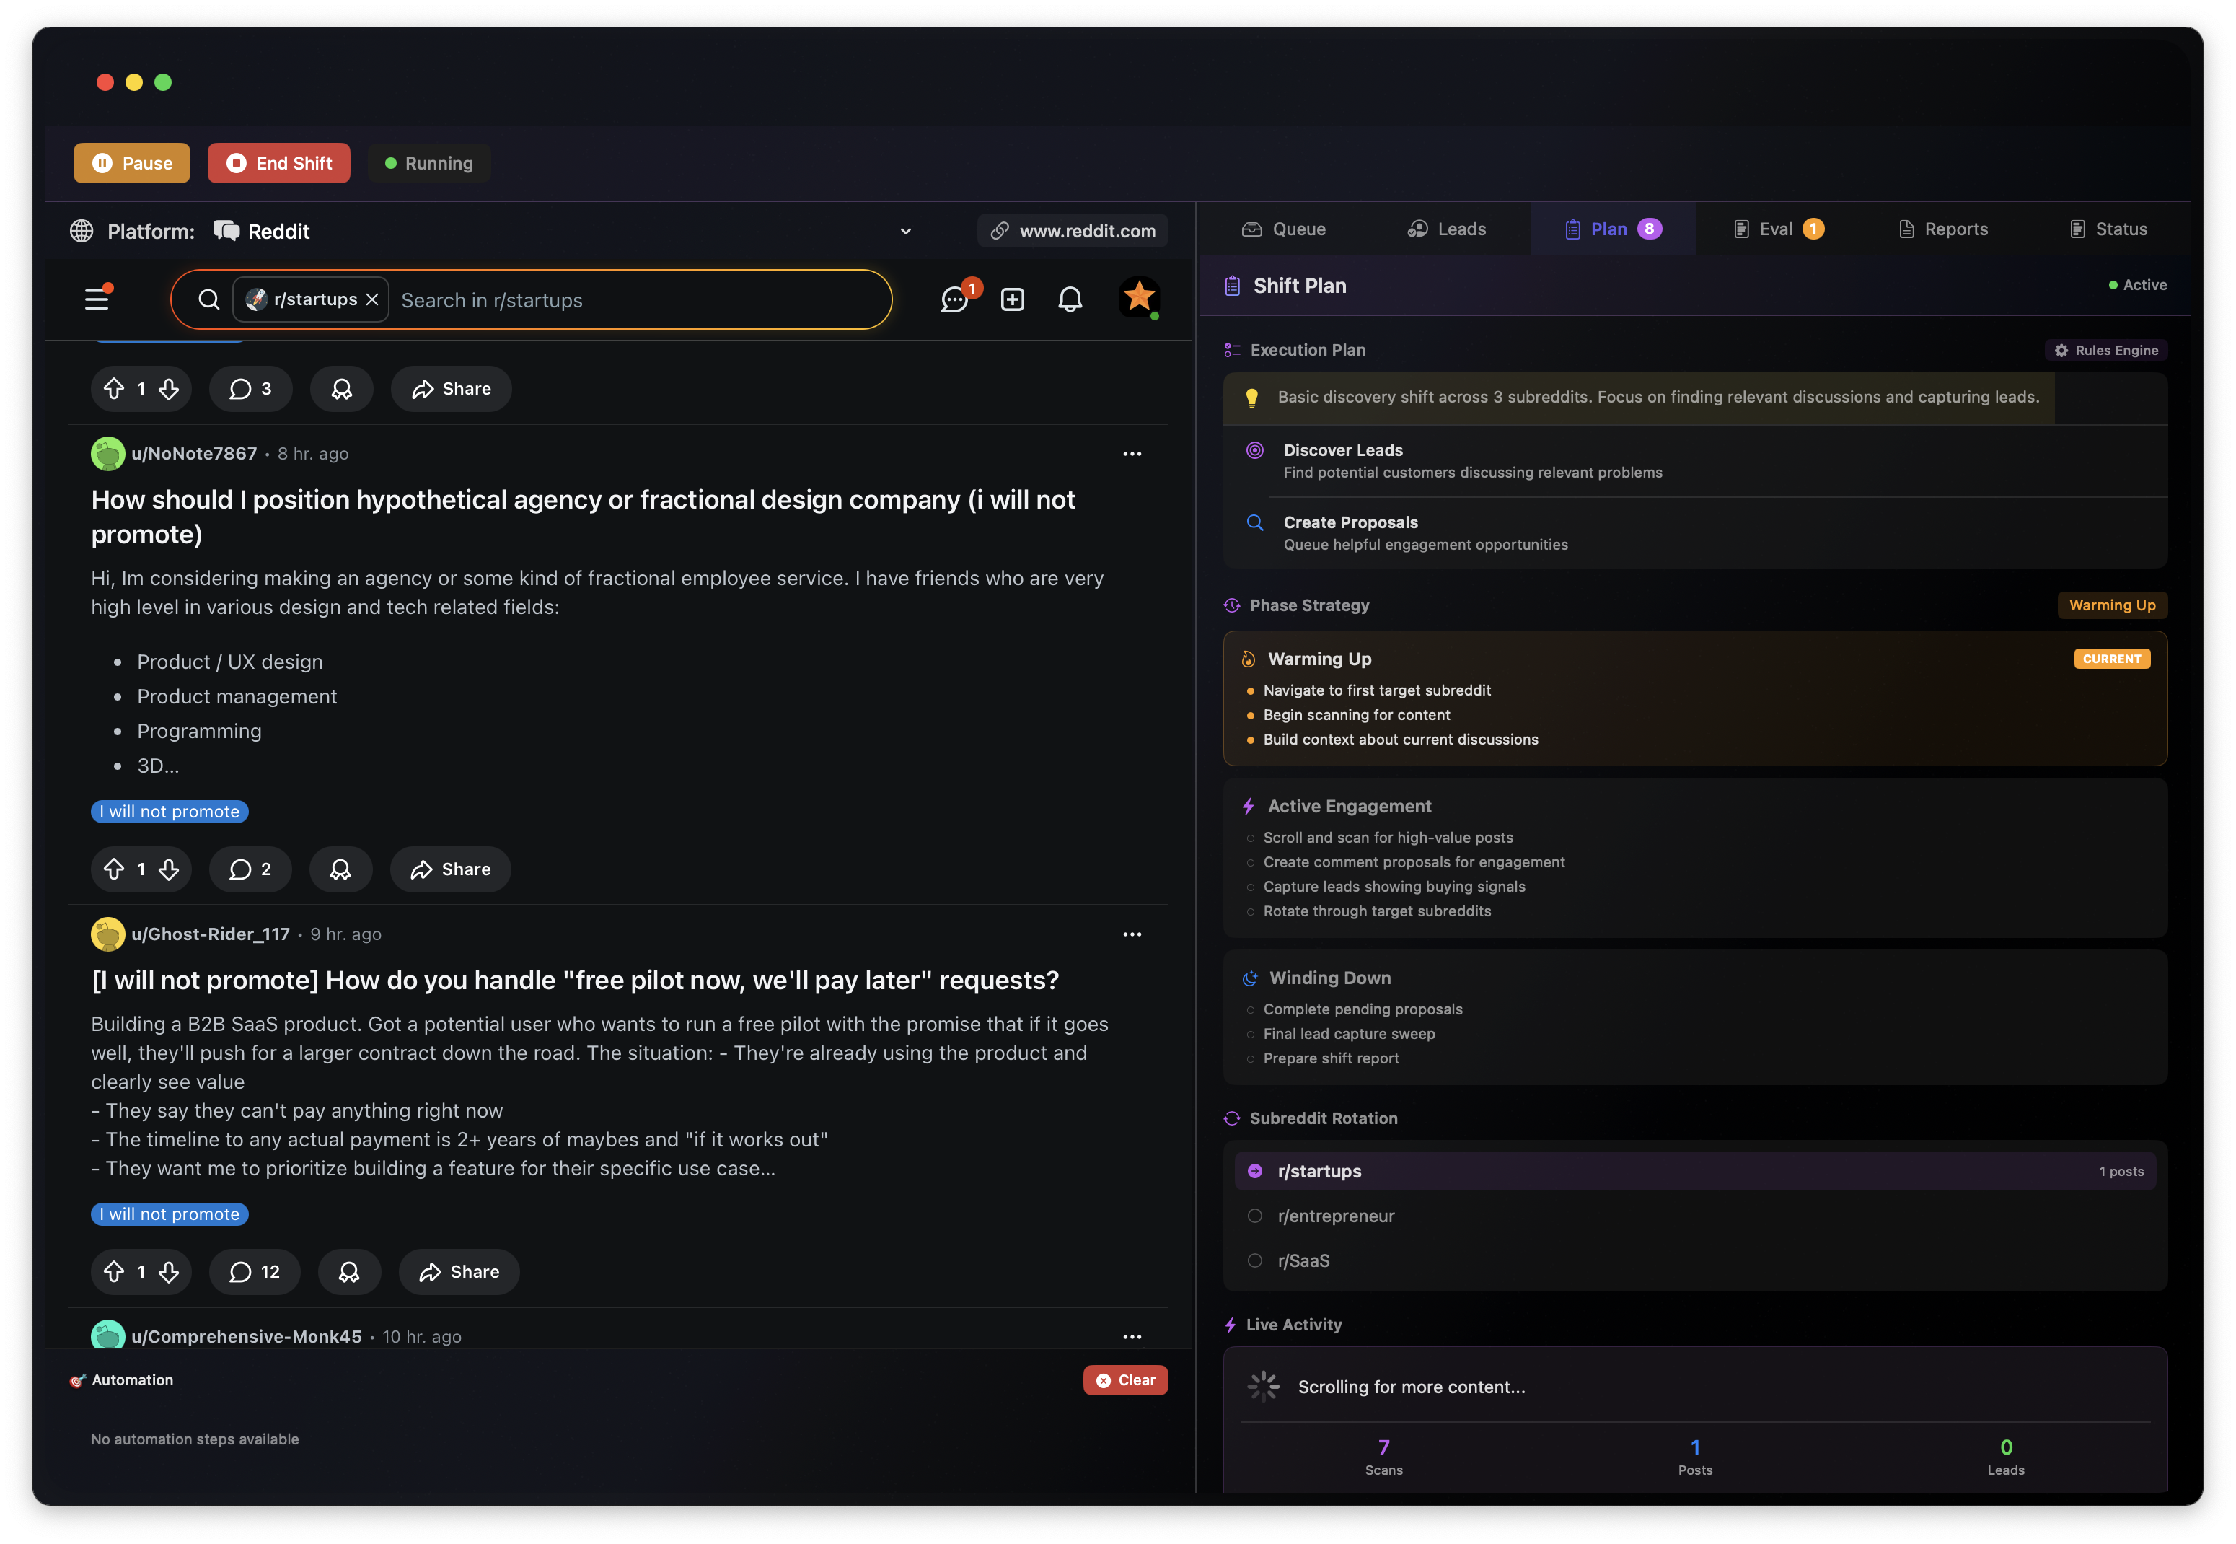Select the r/entrepreneur rotation radio button

1254,1216
